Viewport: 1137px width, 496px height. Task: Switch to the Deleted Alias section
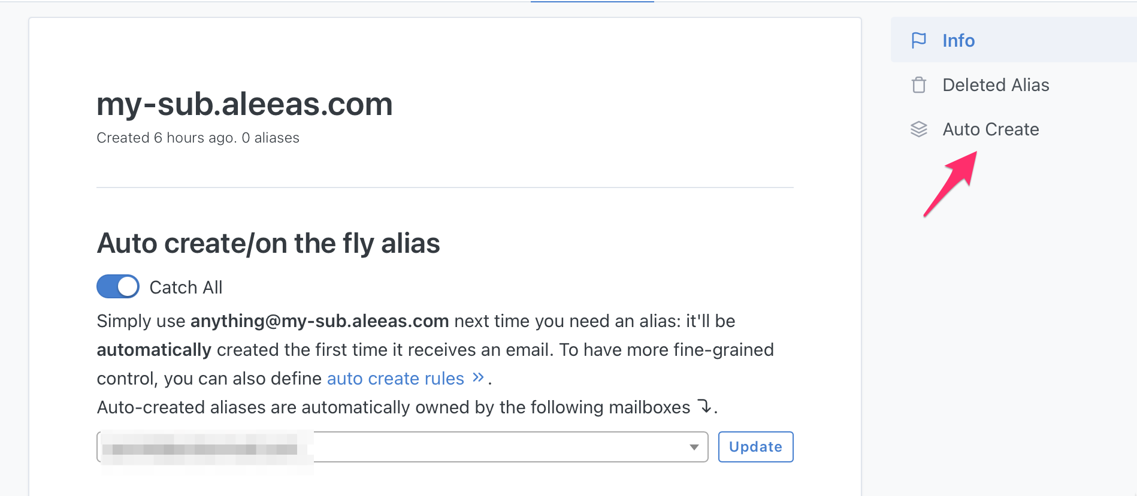1014,85
